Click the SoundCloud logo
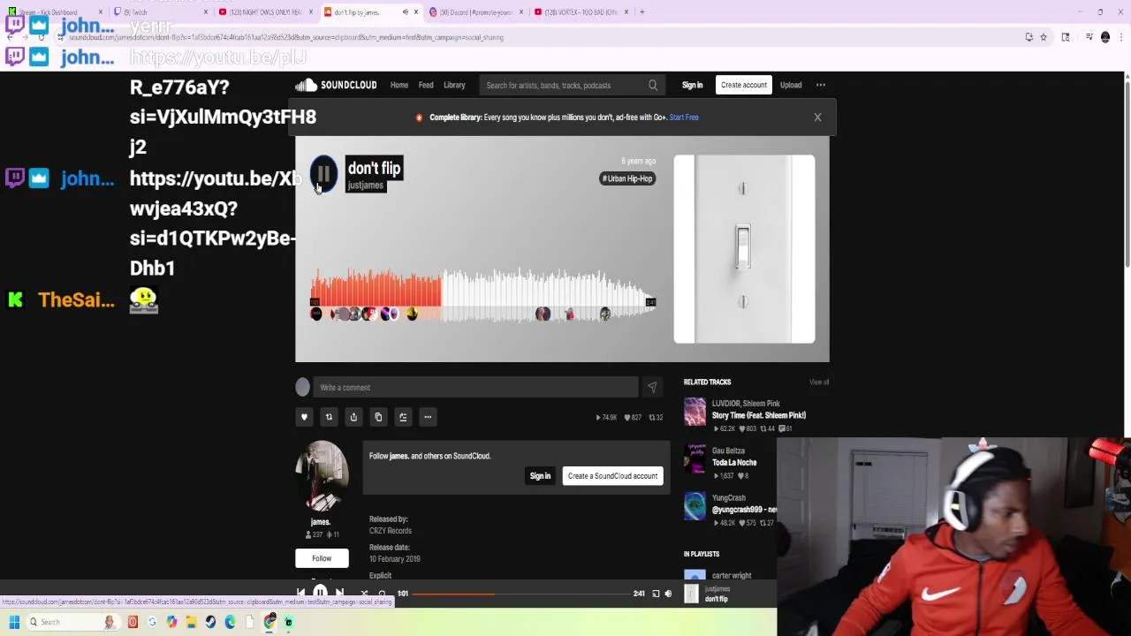The image size is (1131, 636). 336,85
